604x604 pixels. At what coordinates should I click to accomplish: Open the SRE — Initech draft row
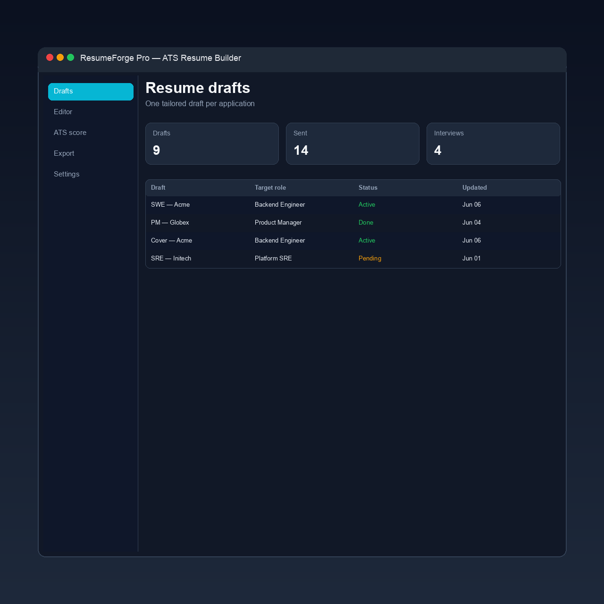coord(353,259)
